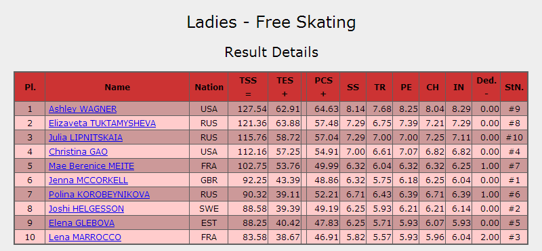Click the Nation column header
Image resolution: width=542 pixels, height=251 pixels.
point(209,87)
